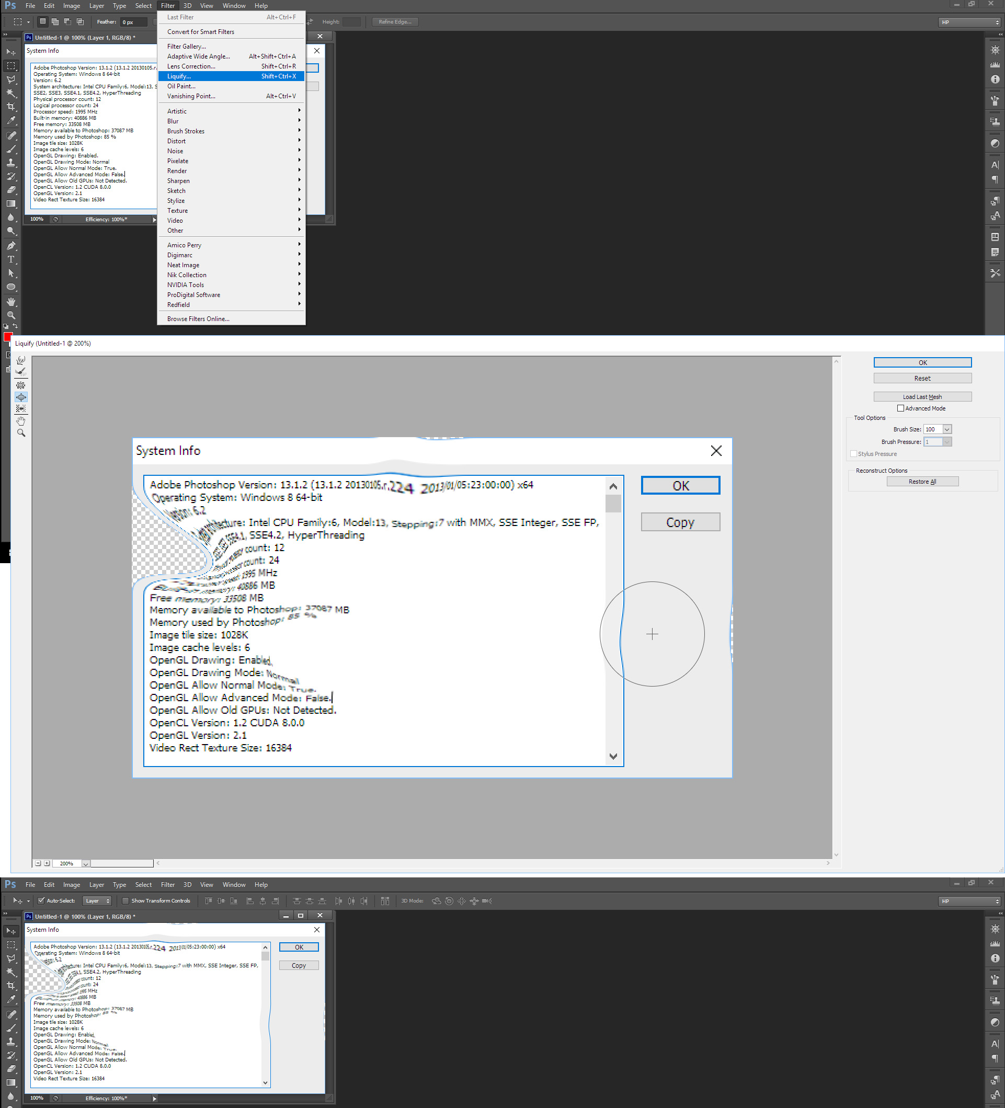Select Clone Stamp tool in Photoshop window above Liquify
Image resolution: width=1005 pixels, height=1108 pixels.
(x=11, y=163)
